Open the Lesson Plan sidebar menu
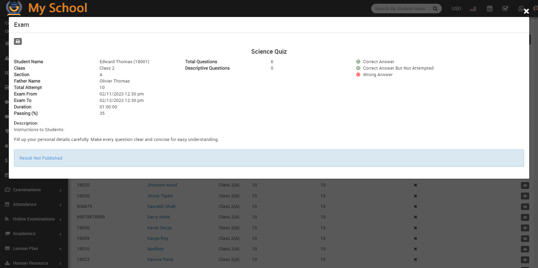The image size is (538, 268). (x=25, y=249)
